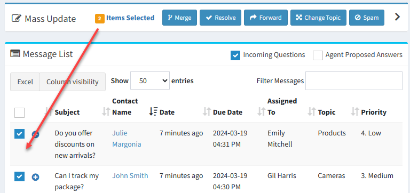Viewport: 410px width, 193px height.
Task: Uncheck the Incoming Questions checkbox
Action: click(235, 55)
